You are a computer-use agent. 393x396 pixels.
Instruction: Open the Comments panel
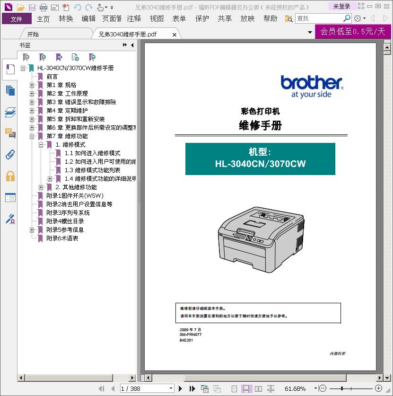[10, 133]
